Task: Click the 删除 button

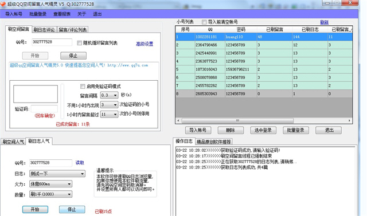Action: click(x=231, y=130)
